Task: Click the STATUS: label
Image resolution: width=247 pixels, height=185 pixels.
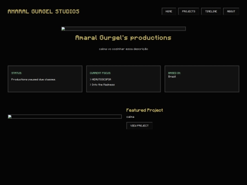Action: click(x=16, y=73)
